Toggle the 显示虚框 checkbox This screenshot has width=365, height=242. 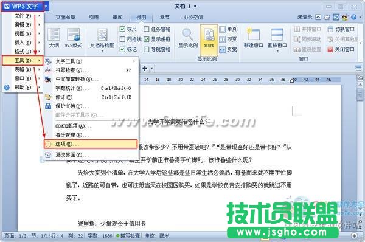[x=146, y=40]
